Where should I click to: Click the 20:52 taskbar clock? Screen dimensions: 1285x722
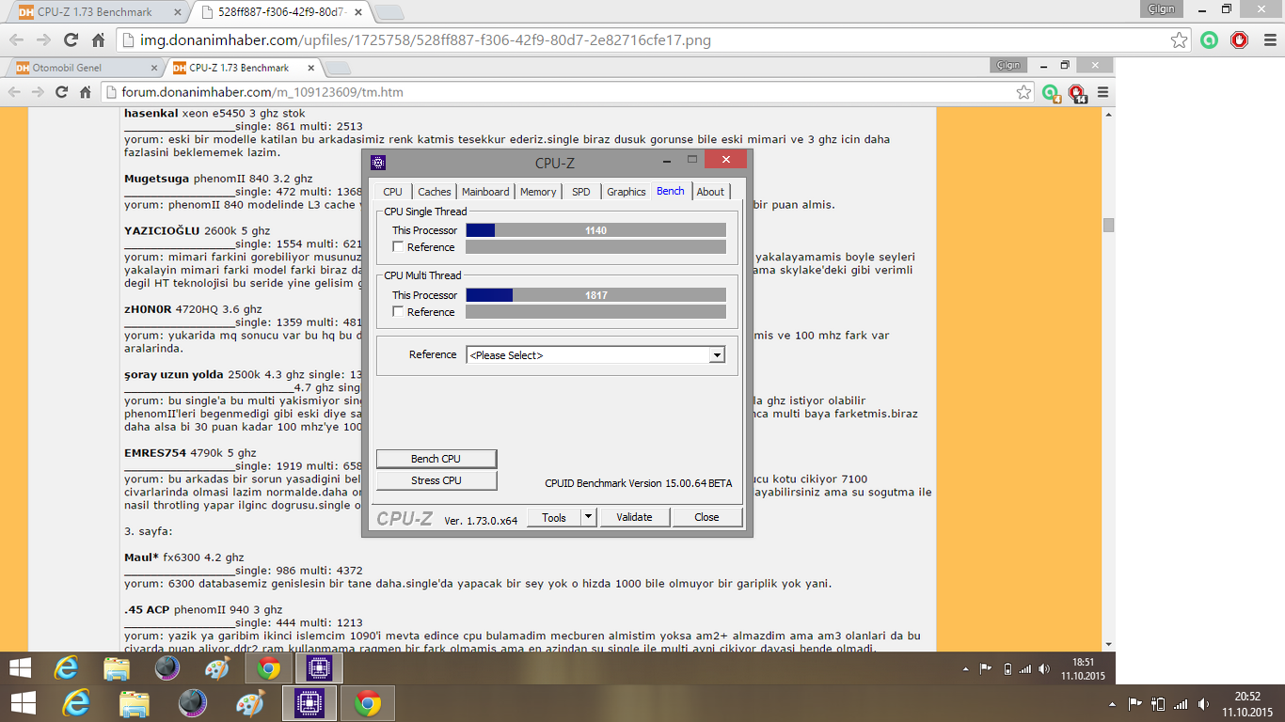point(1247,703)
